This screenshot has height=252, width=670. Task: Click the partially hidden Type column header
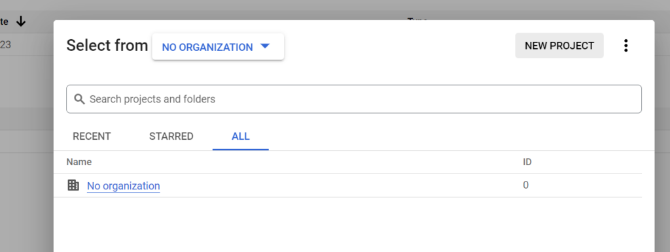click(x=417, y=19)
